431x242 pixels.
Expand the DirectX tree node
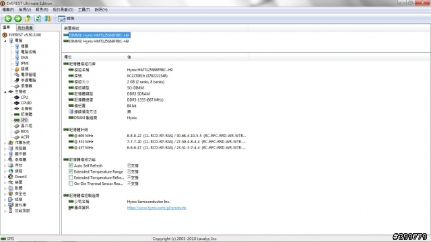coord(5,177)
